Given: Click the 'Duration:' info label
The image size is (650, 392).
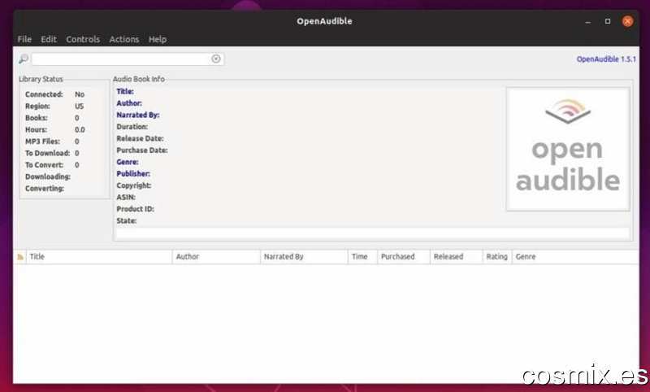Looking at the screenshot, I should 132,127.
